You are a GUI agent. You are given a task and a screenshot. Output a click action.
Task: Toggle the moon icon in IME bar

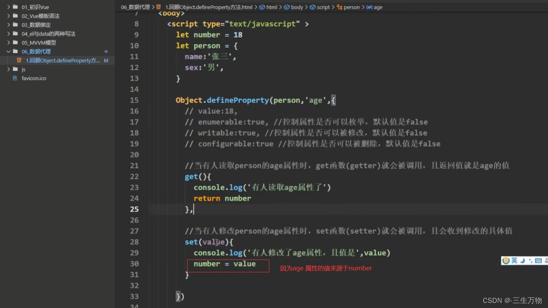coord(522,261)
